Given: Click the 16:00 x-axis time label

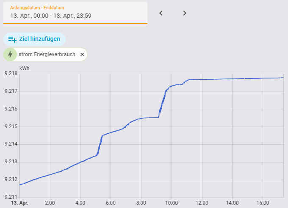Looking at the screenshot, I should pos(263,202).
